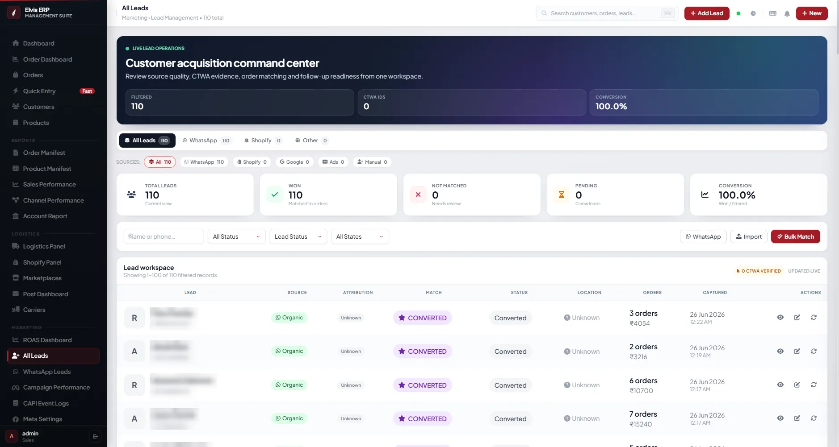Refresh match for the 2 orders lead
839x447 pixels.
(x=814, y=352)
